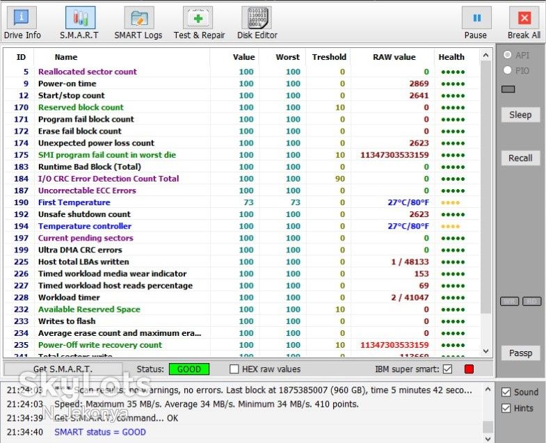Image resolution: width=546 pixels, height=443 pixels.
Task: Select the Average erase count row
Action: coord(242,333)
